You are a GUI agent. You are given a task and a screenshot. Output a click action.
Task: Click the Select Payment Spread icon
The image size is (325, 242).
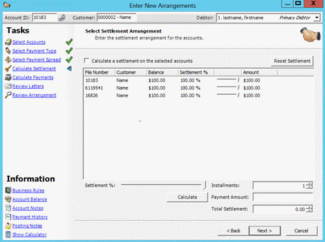click(8, 60)
